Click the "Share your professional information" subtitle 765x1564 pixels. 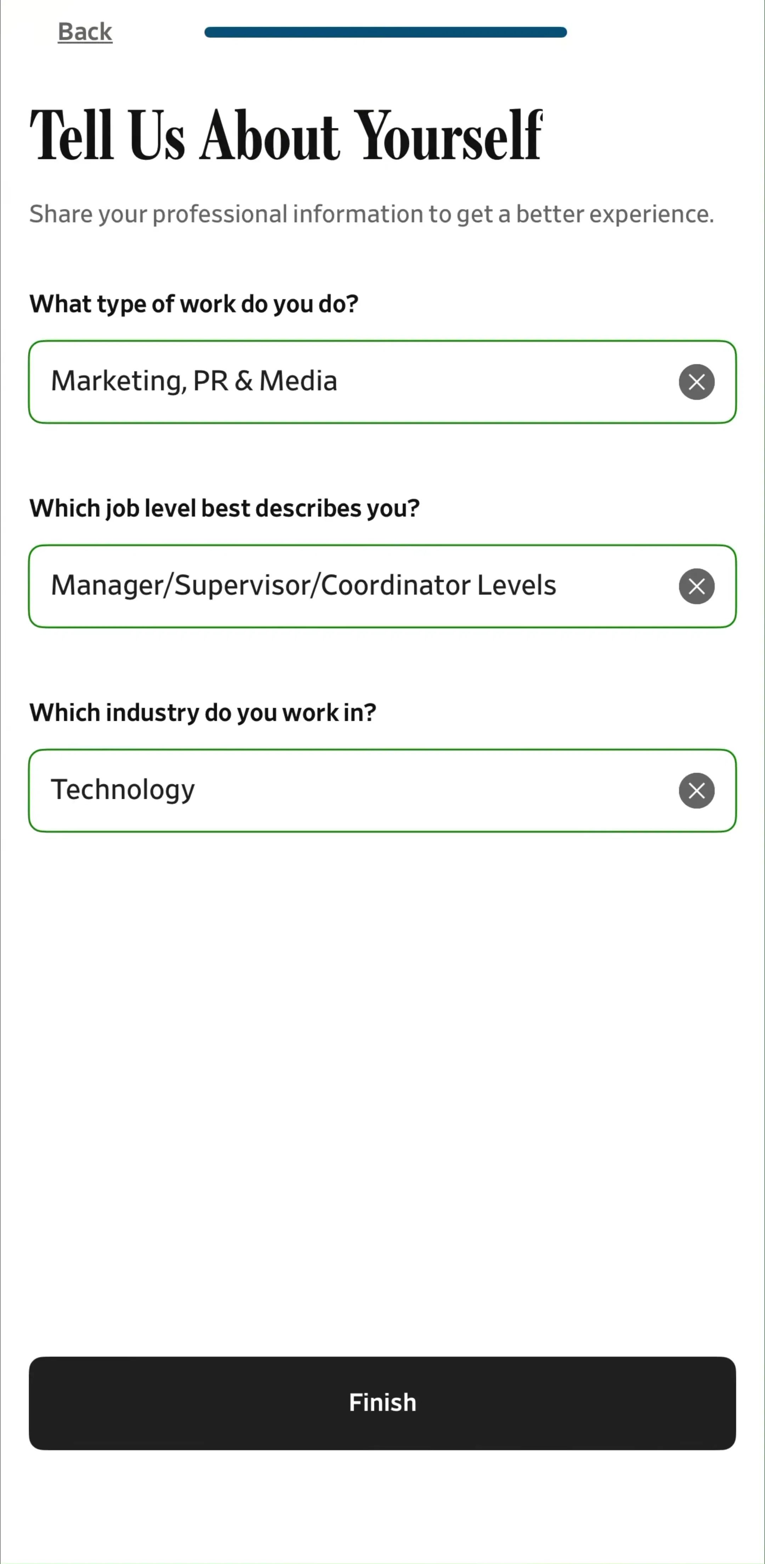tap(371, 214)
